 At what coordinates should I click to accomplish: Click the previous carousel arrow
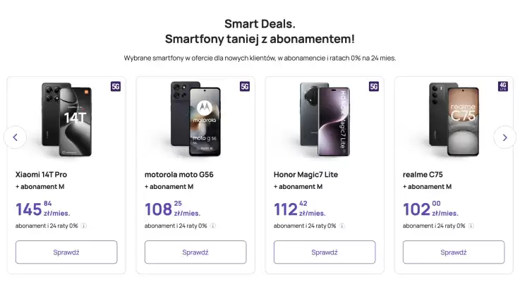click(x=16, y=137)
